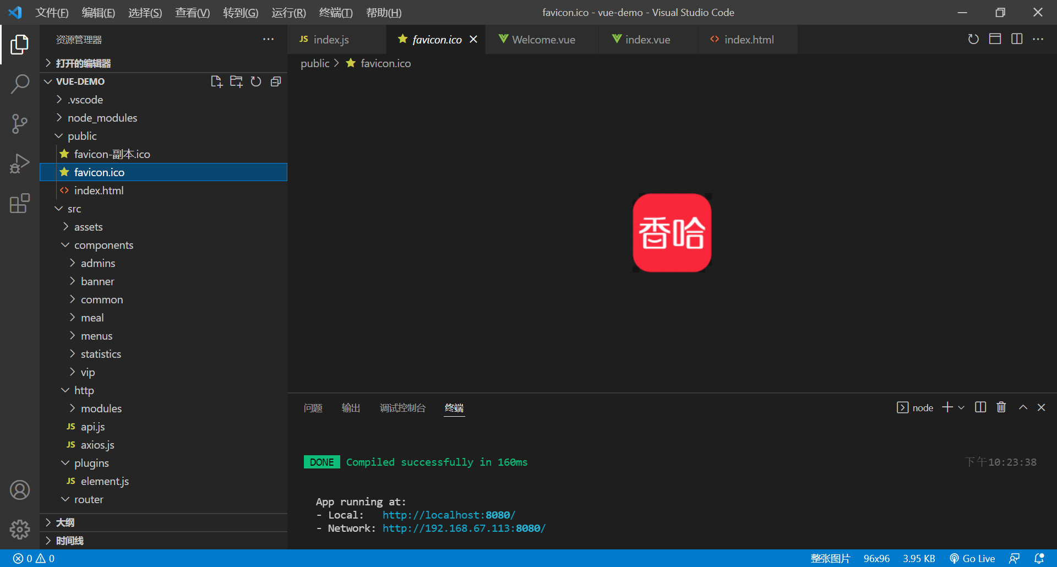Image resolution: width=1057 pixels, height=567 pixels.
Task: Kill the active terminal with trash icon
Action: coord(1001,407)
